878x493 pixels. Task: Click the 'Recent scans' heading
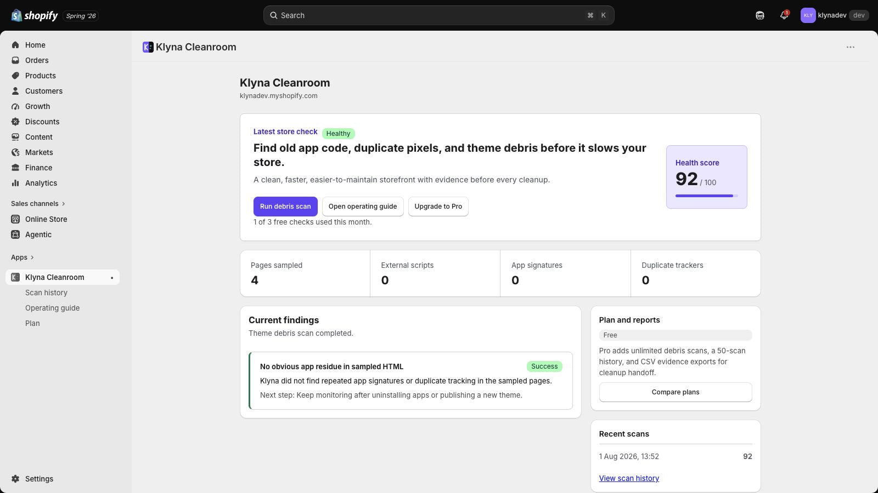[624, 434]
